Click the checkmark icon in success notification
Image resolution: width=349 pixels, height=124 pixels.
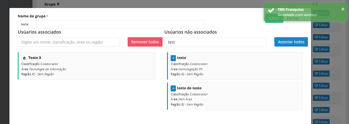(x=271, y=11)
